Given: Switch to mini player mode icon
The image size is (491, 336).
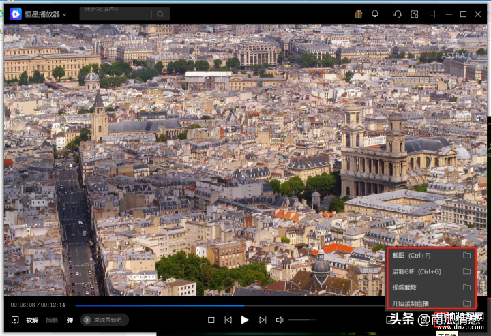Looking at the screenshot, I should click(415, 14).
